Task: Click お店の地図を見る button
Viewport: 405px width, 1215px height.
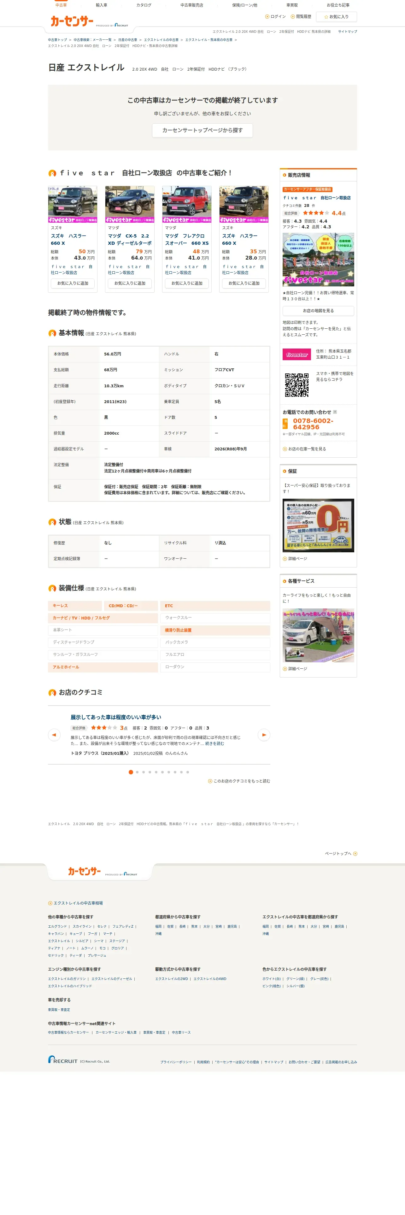Action: coord(318,311)
